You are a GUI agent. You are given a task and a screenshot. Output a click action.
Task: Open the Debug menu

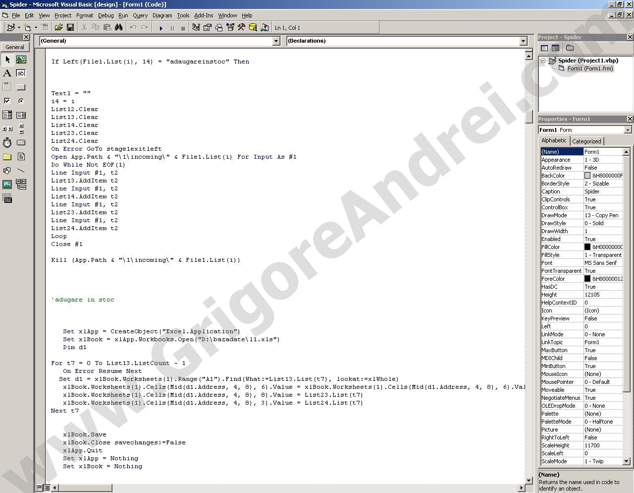pyautogui.click(x=106, y=15)
